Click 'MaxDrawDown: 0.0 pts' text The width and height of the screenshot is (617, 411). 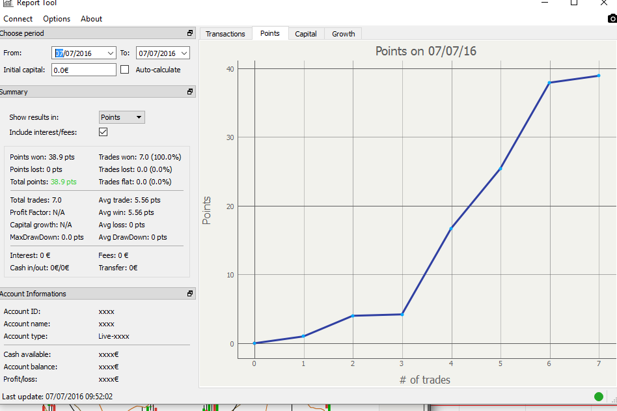[47, 237]
